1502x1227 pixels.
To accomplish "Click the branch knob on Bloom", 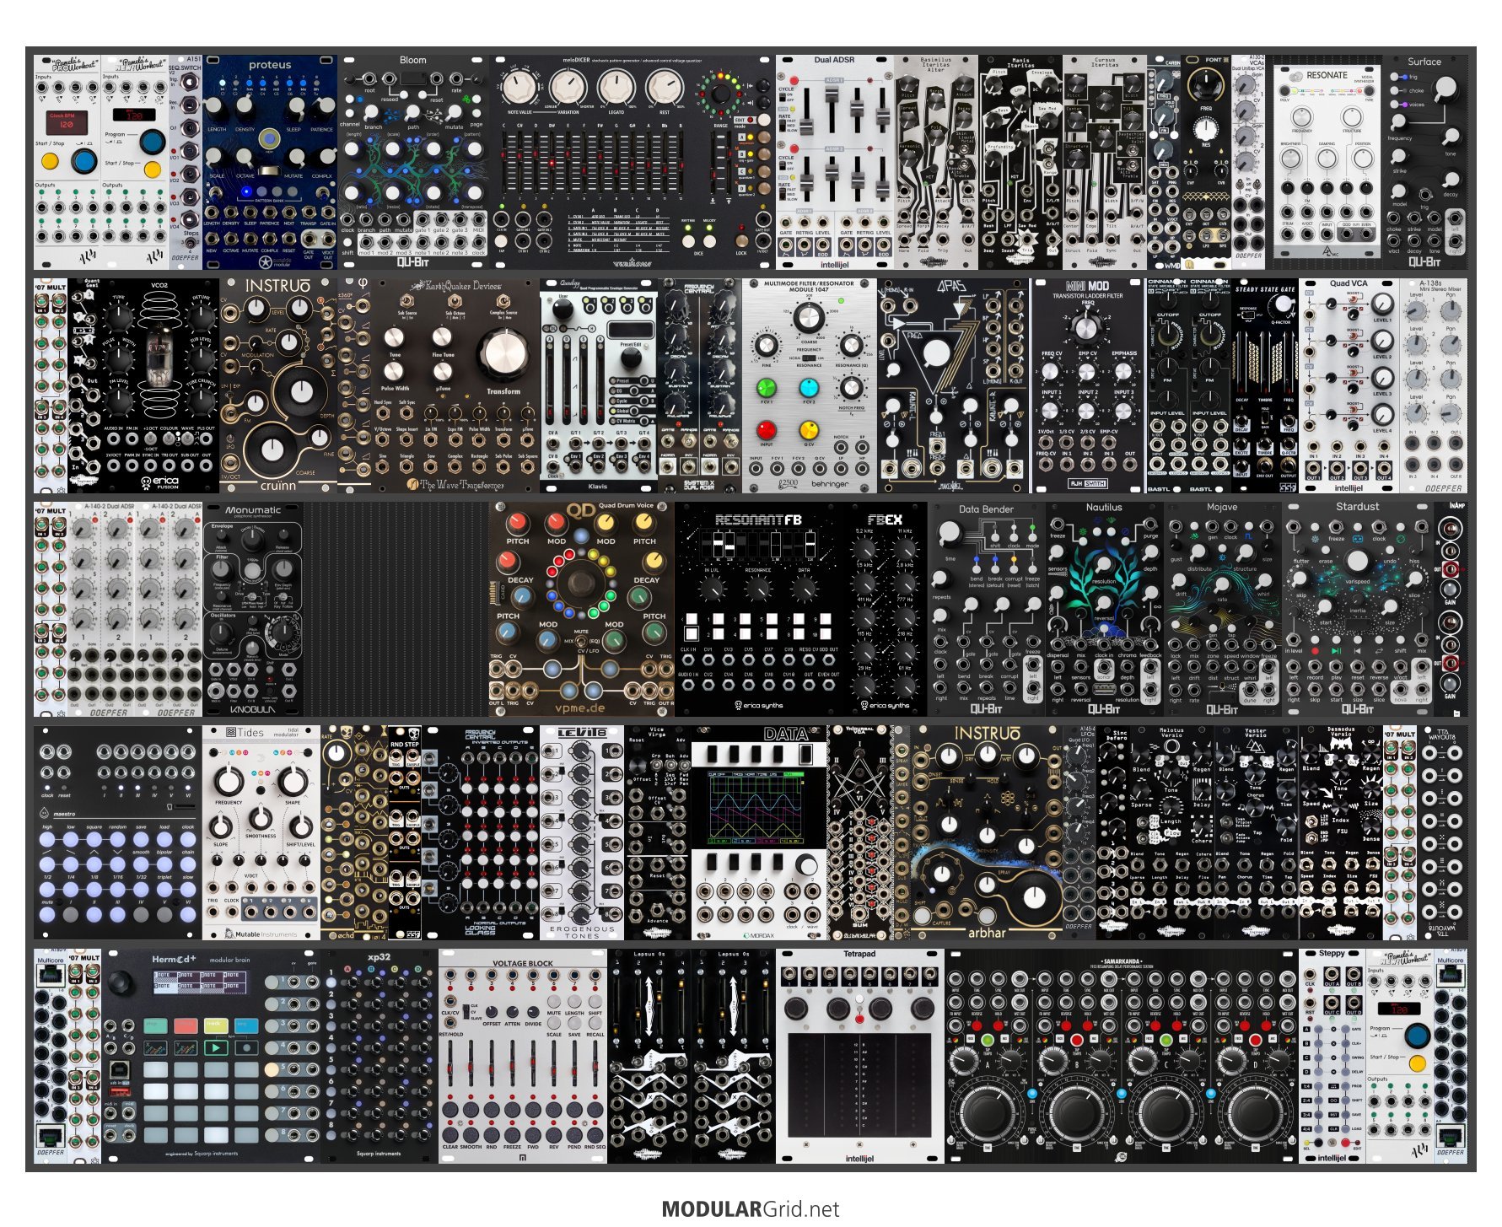I will pyautogui.click(x=371, y=113).
